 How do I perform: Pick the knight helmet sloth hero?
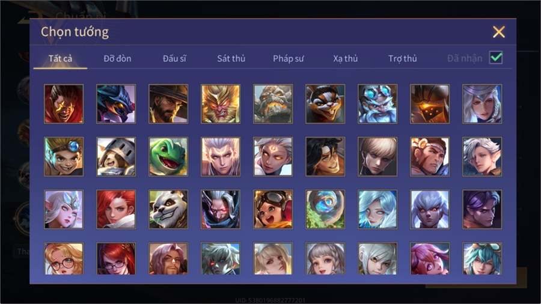pos(116,156)
